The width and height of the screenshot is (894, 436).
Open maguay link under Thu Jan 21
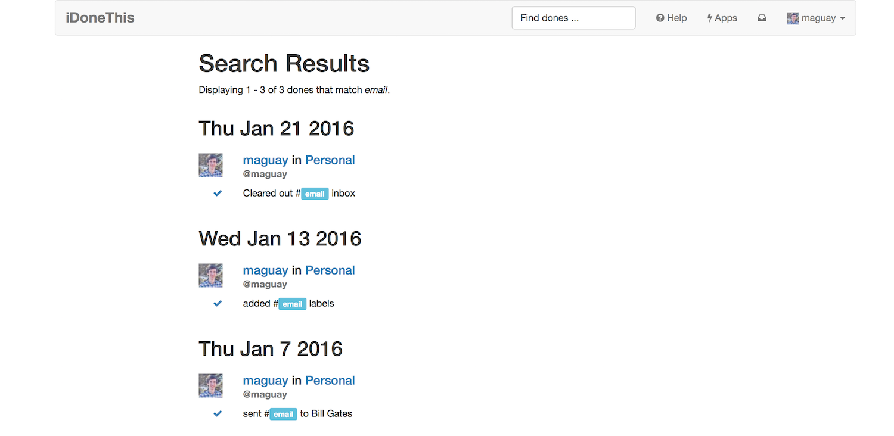265,160
